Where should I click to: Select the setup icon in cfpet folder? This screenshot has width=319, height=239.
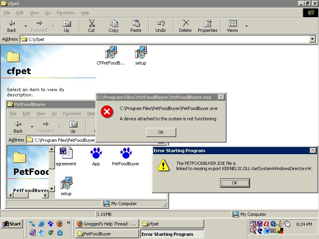(141, 53)
